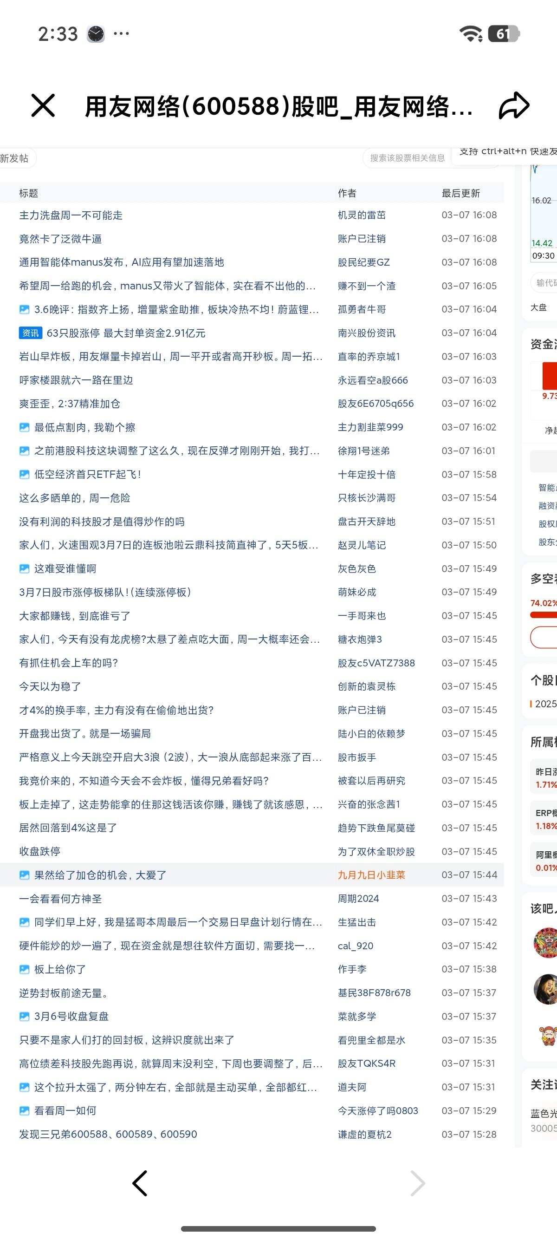This screenshot has width=557, height=1240.
Task: Click the 作者 column header
Action: 347,194
